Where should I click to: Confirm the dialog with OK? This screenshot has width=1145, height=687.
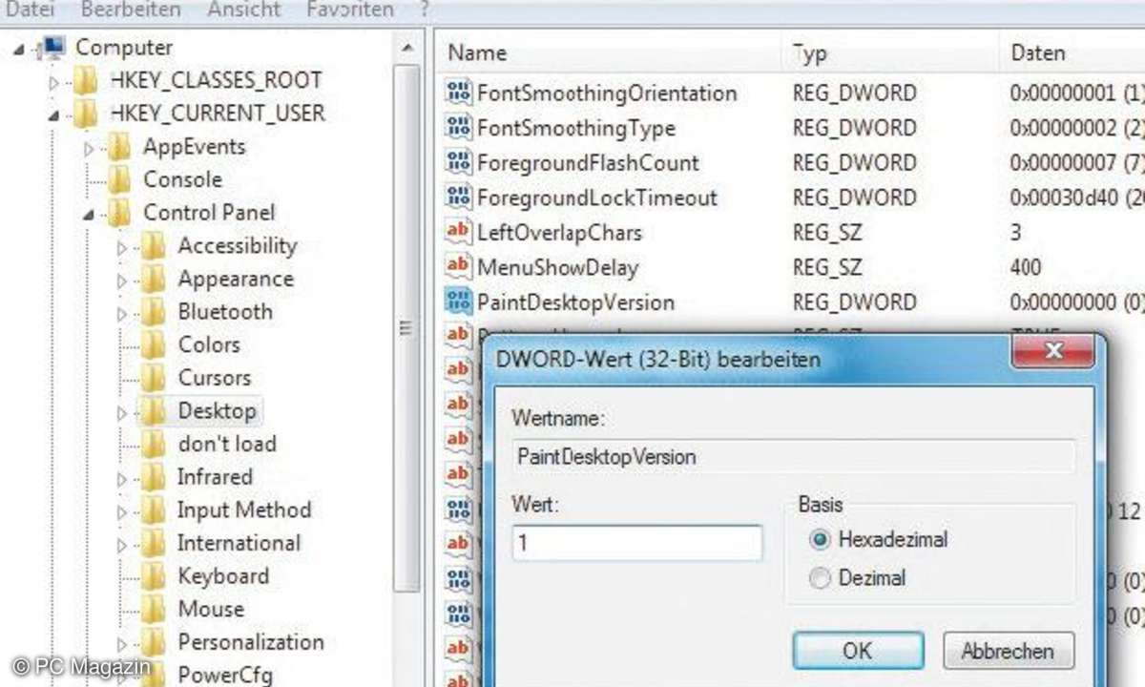coord(857,651)
